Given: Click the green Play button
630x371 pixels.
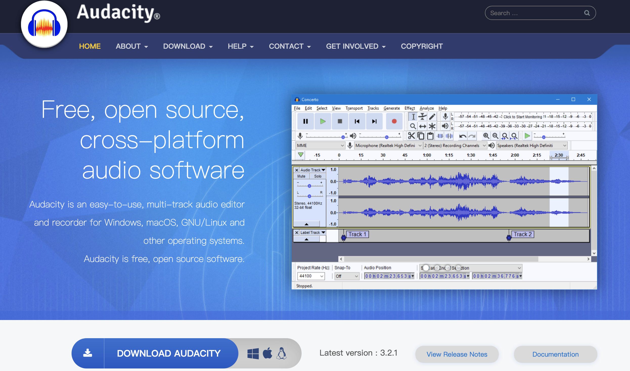Looking at the screenshot, I should pos(323,121).
